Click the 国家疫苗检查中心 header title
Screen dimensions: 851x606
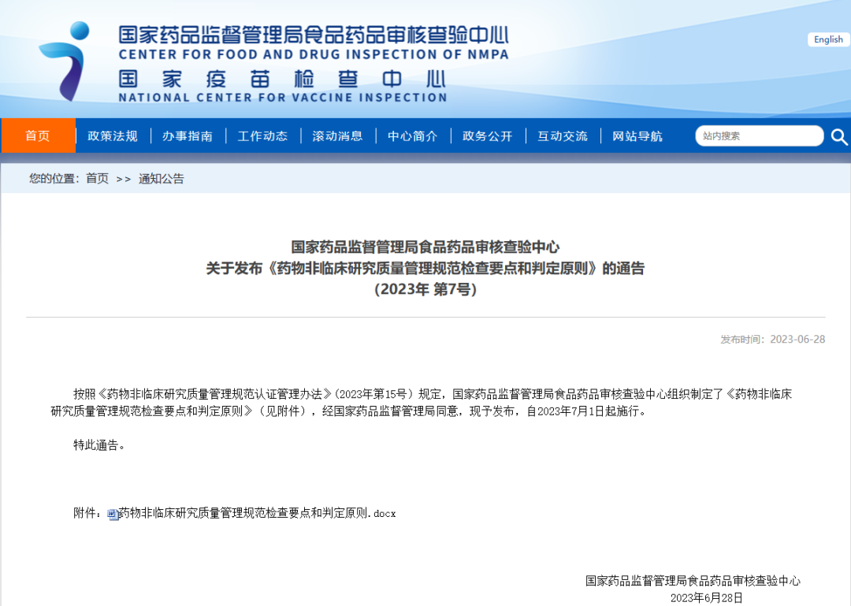[282, 79]
